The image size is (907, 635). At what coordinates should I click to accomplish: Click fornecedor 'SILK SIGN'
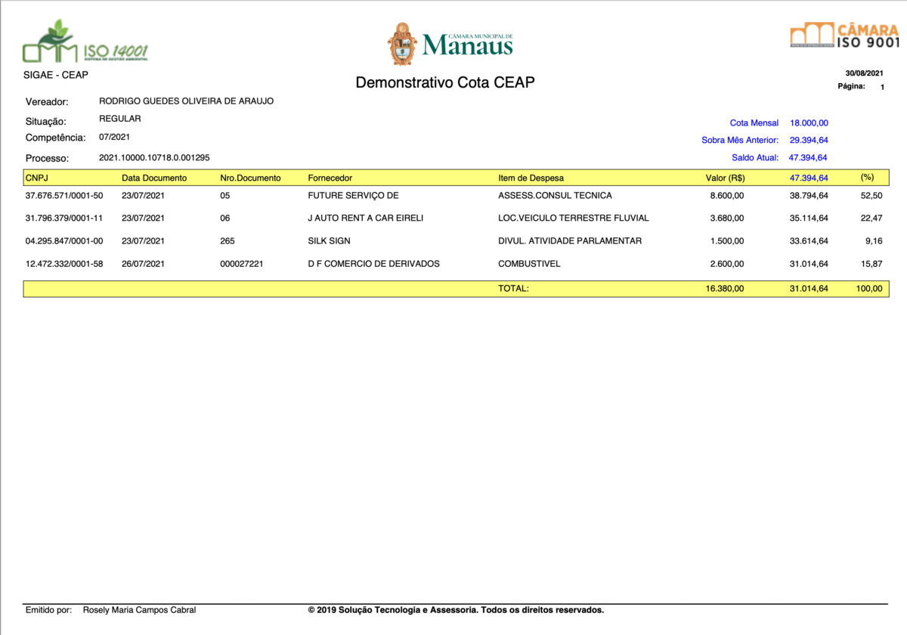(329, 241)
